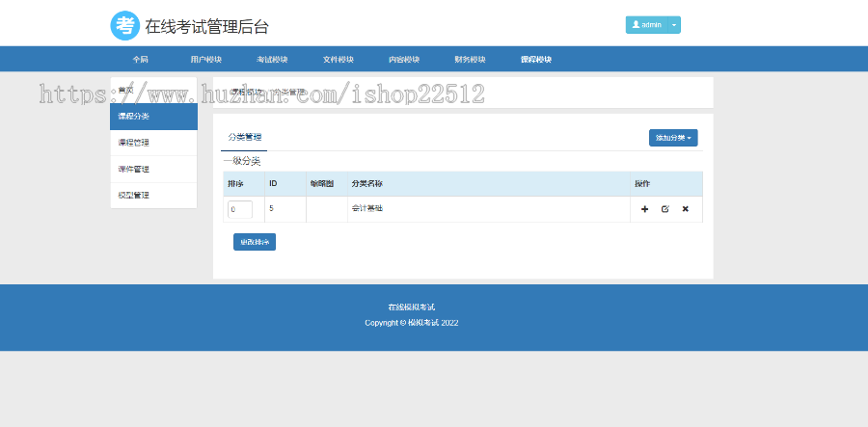Select 课程管理 in the sidebar

pos(153,143)
